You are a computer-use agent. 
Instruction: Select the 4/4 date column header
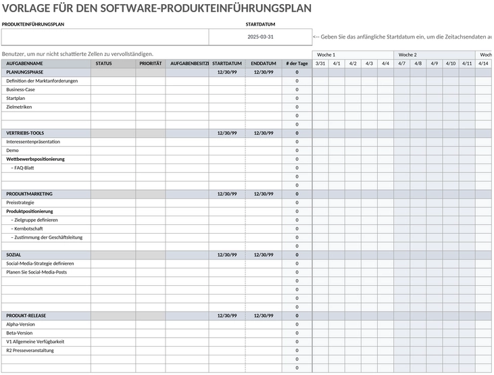[x=386, y=64]
